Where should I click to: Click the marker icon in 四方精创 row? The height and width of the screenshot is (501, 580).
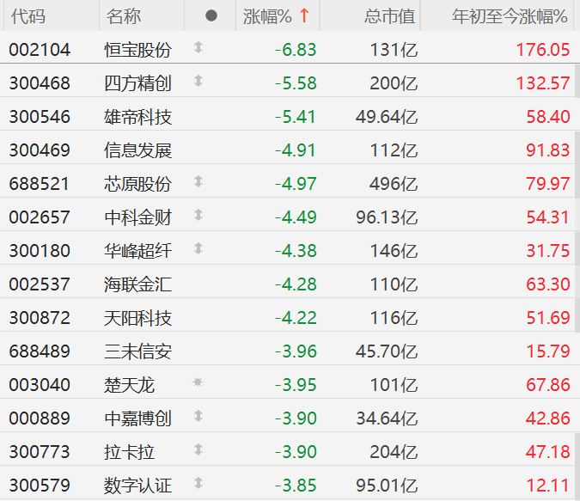coord(198,81)
